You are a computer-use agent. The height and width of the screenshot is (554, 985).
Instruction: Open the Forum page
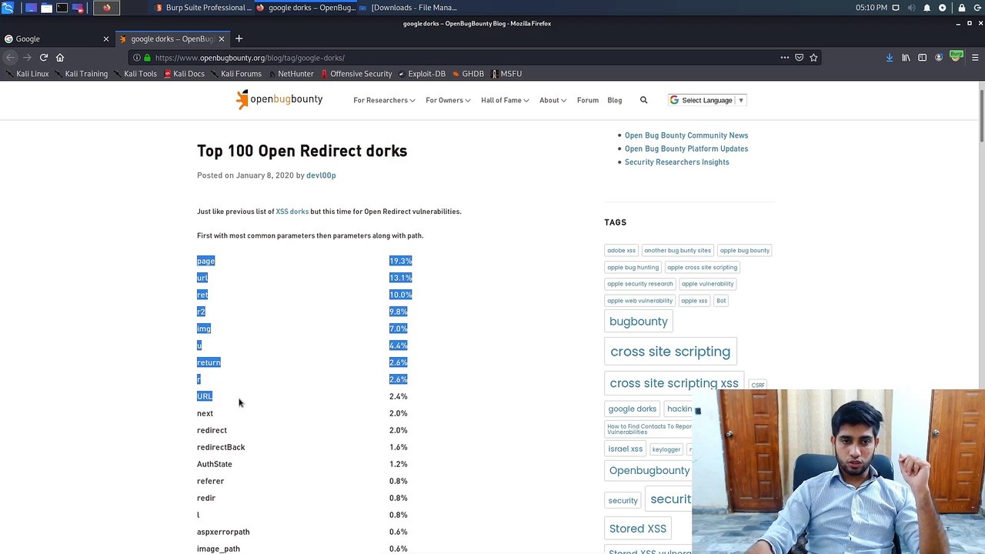tap(588, 100)
